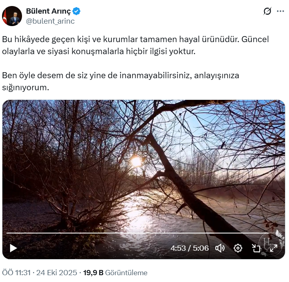Click the sun in the video frame
The width and height of the screenshot is (289, 282).
pos(136,161)
